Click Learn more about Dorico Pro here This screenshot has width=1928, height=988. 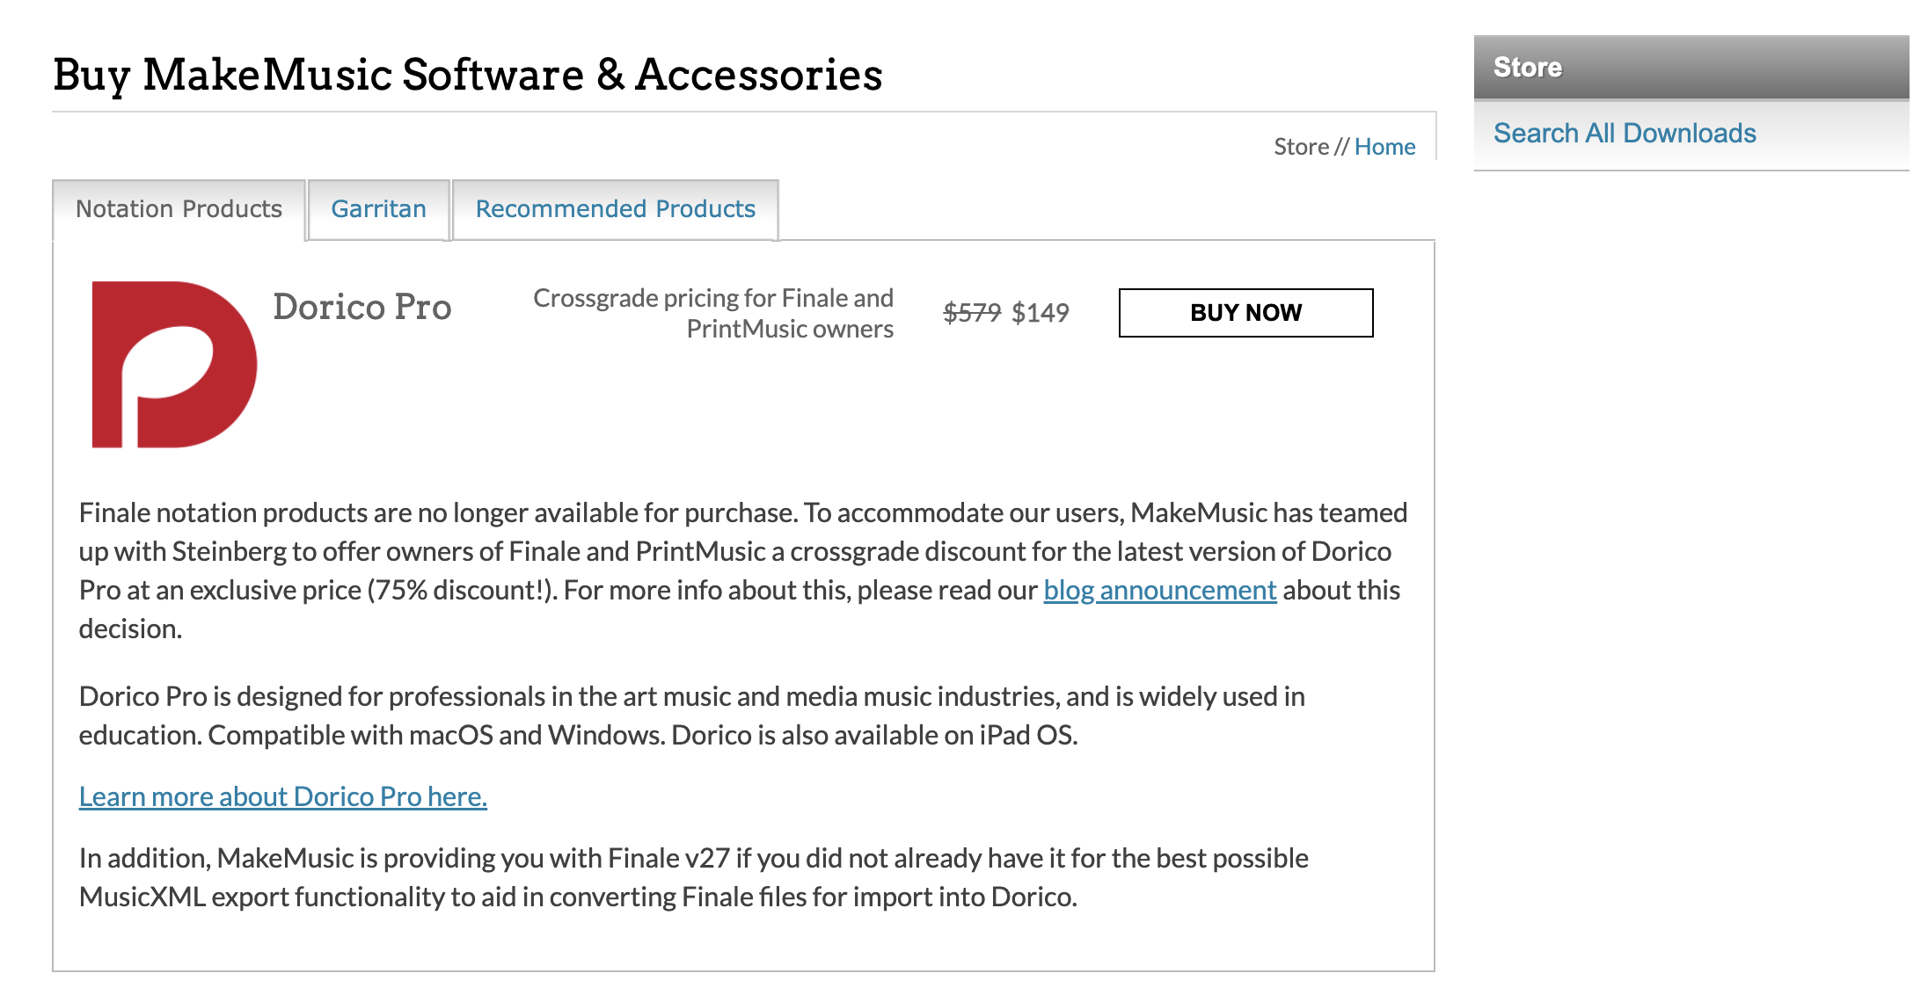[282, 796]
